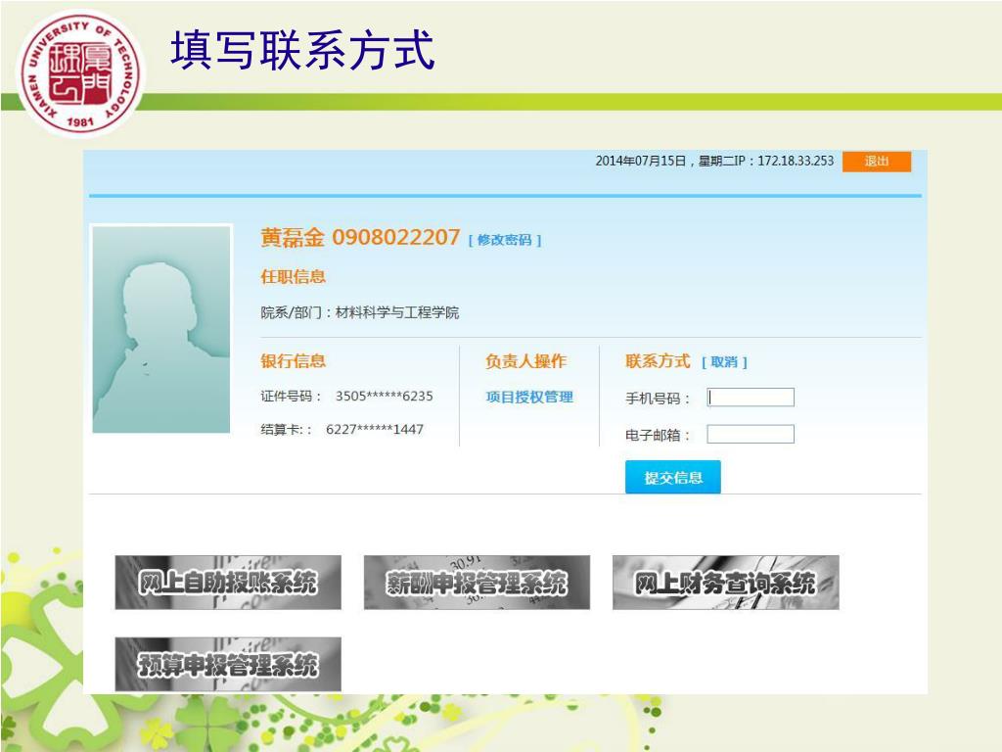Open the 预算申报管理系统 banner
This screenshot has width=1002, height=752.
pos(228,664)
